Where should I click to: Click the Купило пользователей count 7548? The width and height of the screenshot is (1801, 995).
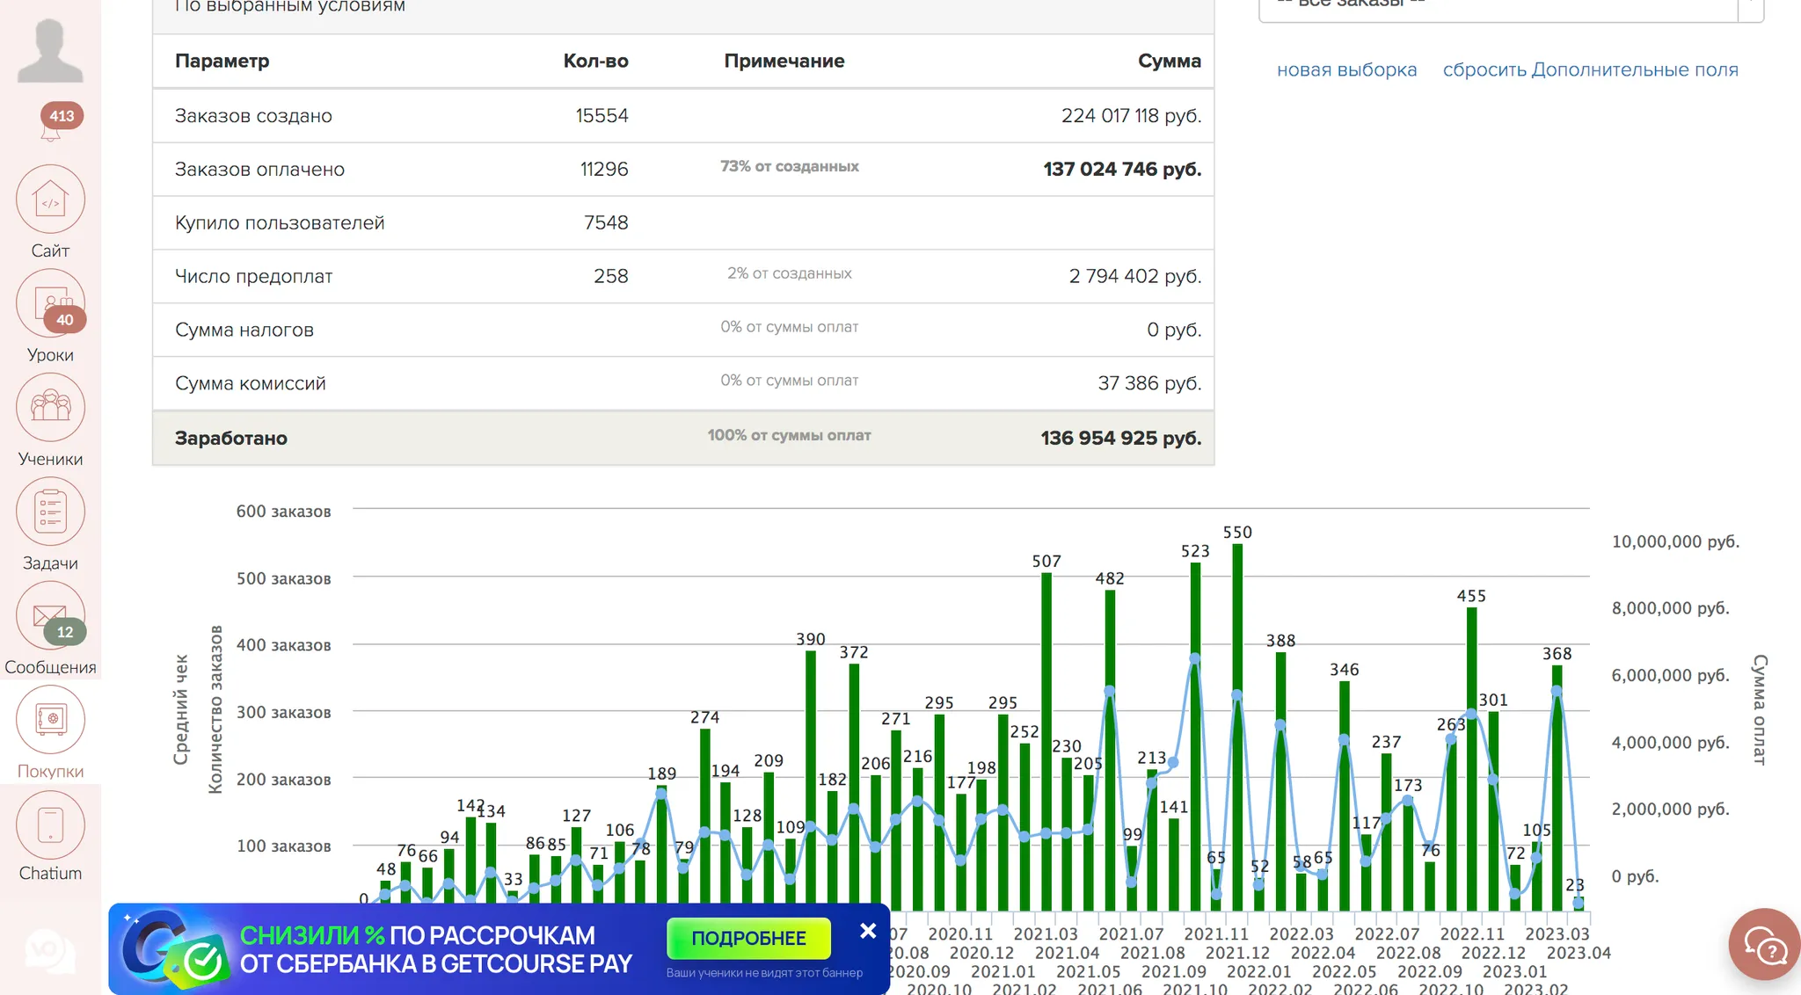click(x=606, y=222)
